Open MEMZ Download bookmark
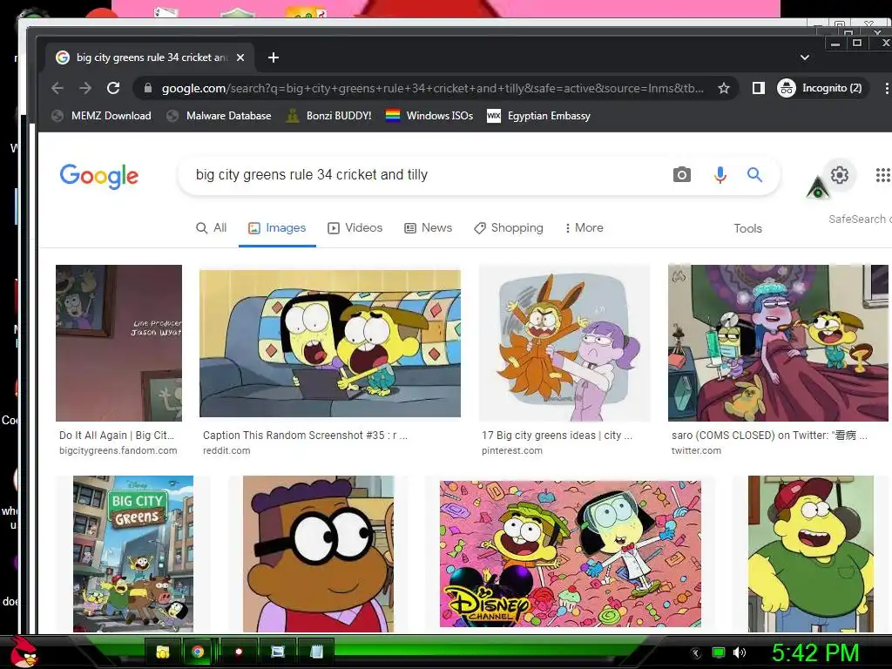Viewport: 892px width, 669px height. click(x=101, y=116)
